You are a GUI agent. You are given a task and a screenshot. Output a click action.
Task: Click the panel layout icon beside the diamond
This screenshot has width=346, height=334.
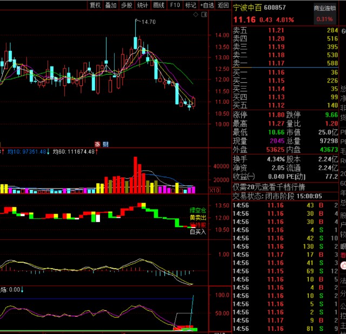pyautogui.click(x=204, y=16)
